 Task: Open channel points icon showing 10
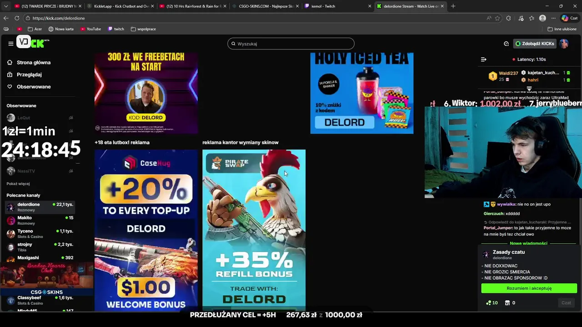pyautogui.click(x=492, y=303)
